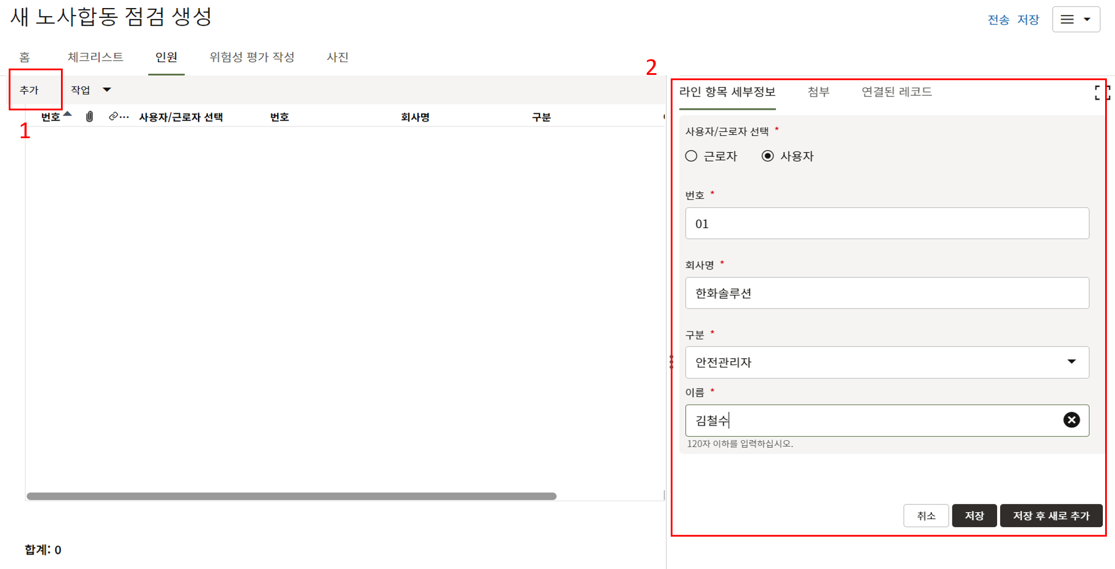Open the 위험성 평가 작성 tab

(x=251, y=57)
